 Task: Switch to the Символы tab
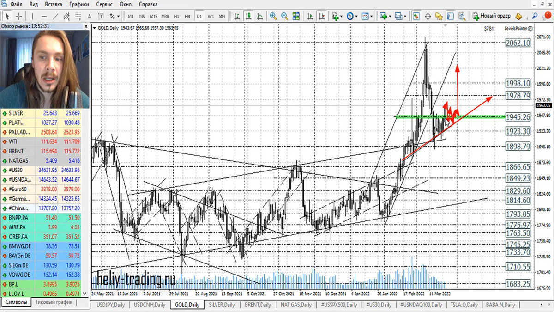[15, 302]
